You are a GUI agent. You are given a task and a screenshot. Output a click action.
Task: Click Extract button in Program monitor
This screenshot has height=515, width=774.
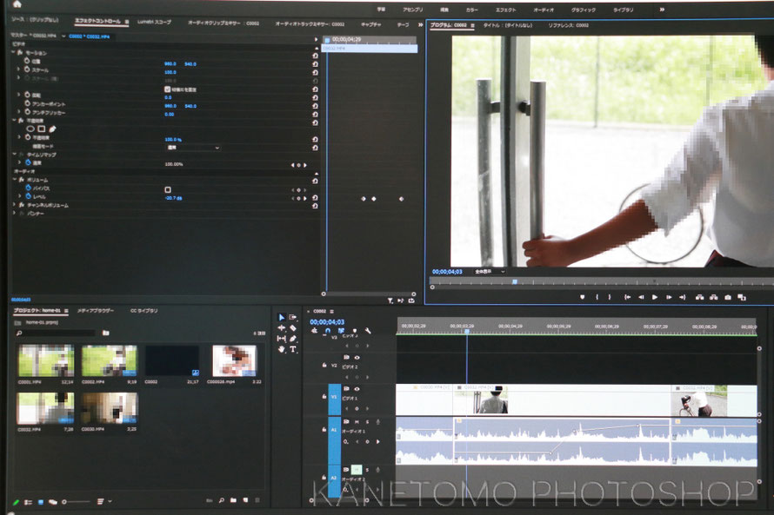(714, 297)
